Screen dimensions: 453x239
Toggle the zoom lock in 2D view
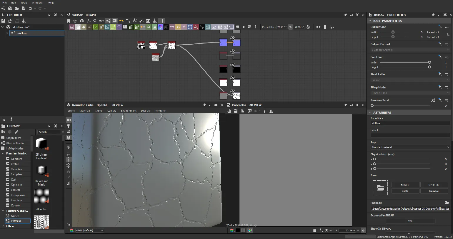point(363,230)
